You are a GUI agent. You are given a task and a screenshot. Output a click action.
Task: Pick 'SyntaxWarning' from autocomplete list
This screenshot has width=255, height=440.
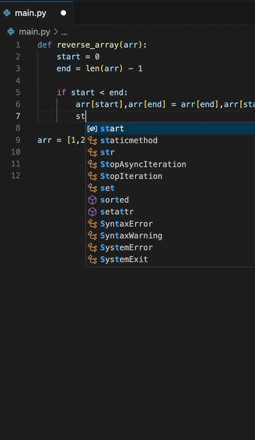(170, 236)
